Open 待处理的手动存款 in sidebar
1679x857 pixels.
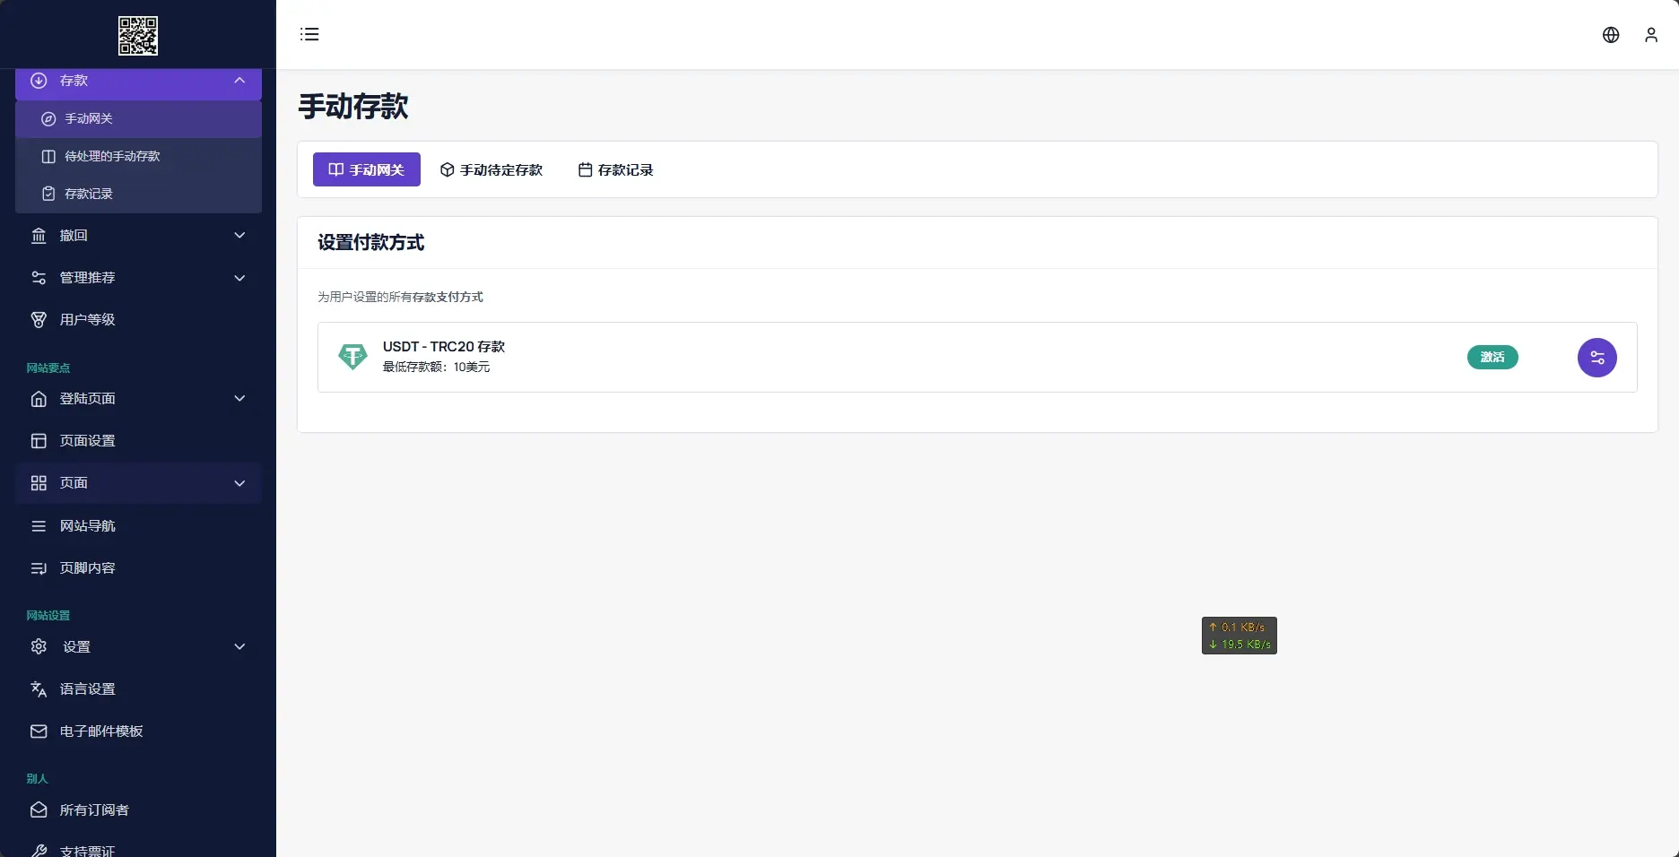(112, 157)
